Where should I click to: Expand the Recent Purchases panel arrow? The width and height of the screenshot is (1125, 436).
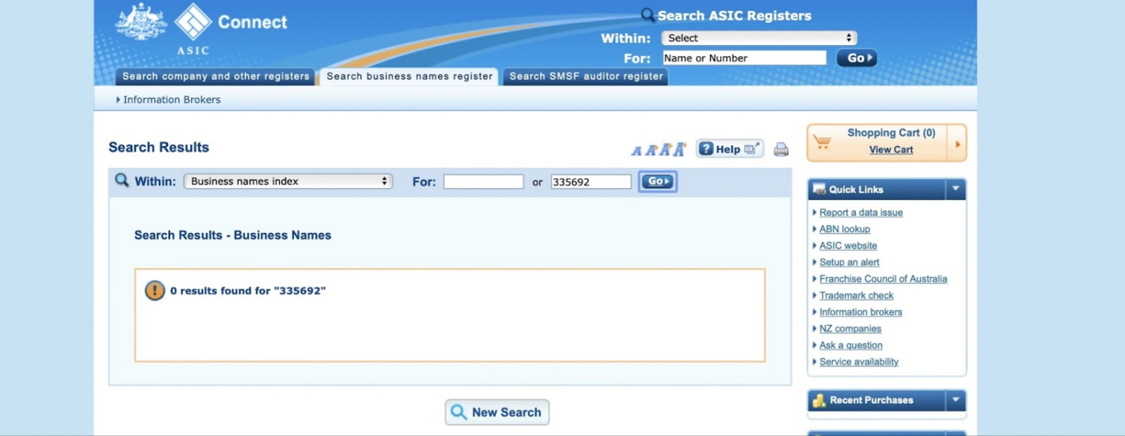pyautogui.click(x=955, y=400)
